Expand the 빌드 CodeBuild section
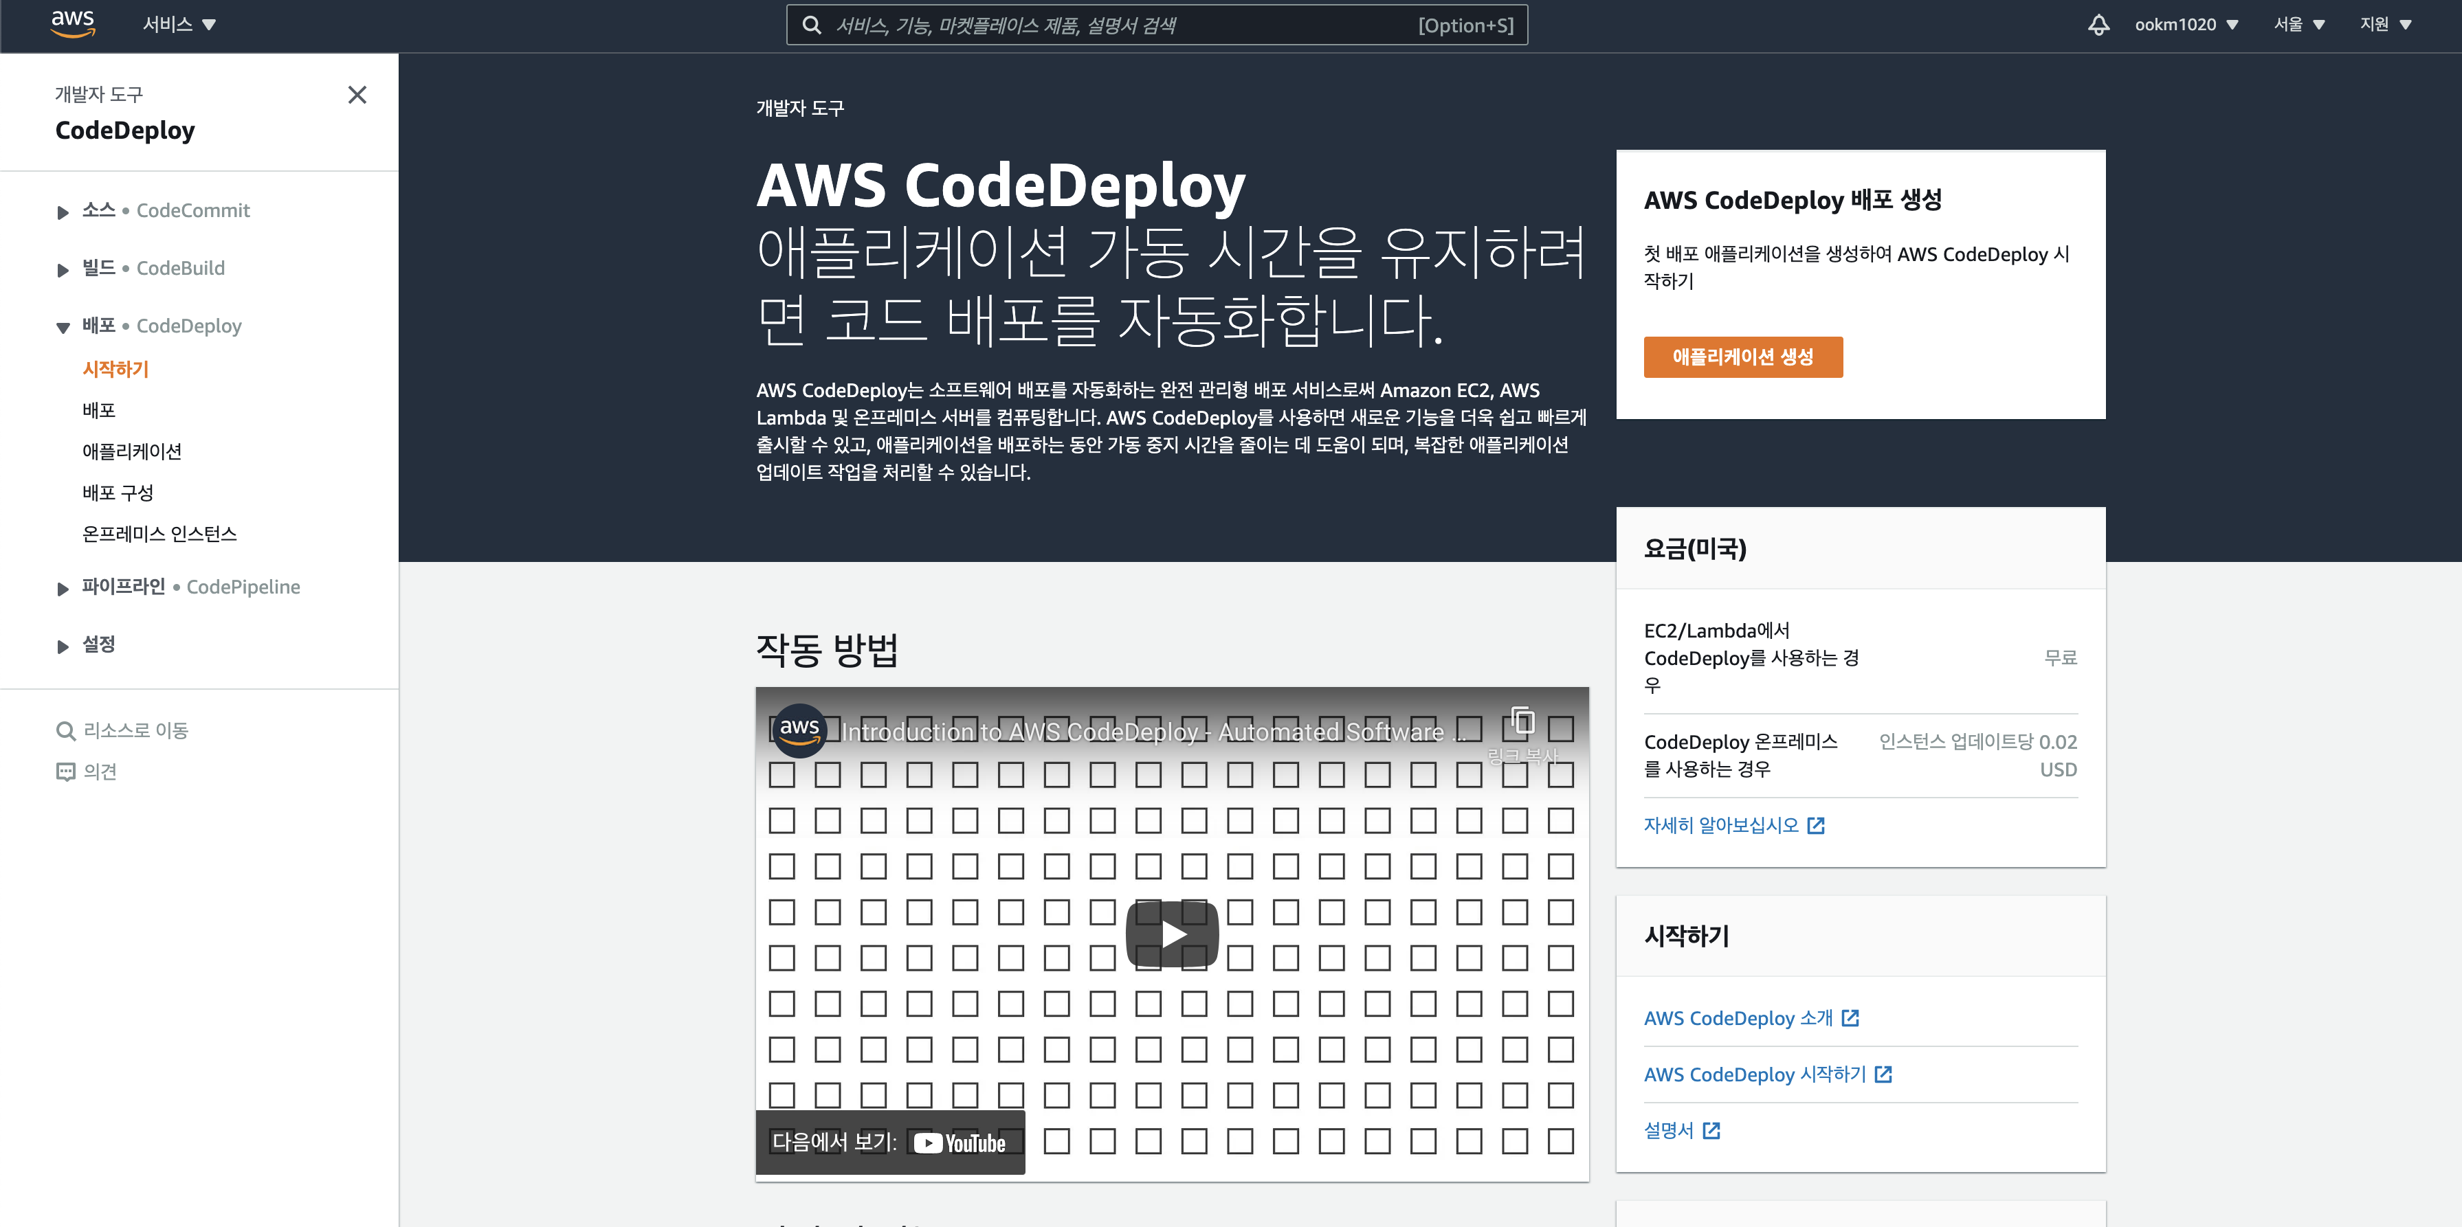Viewport: 2462px width, 1227px height. tap(63, 269)
